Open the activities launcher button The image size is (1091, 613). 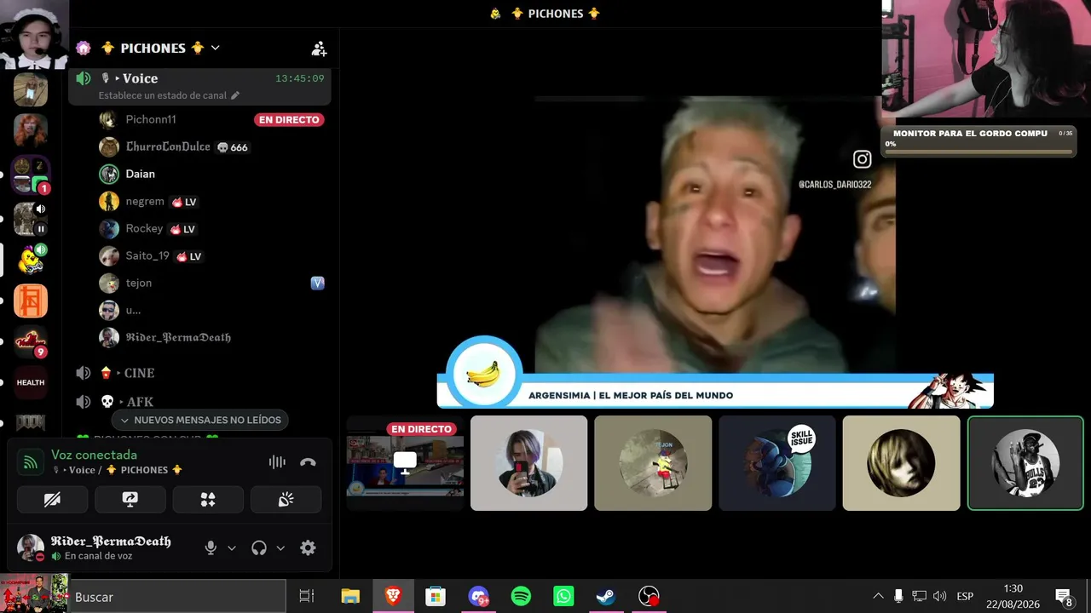tap(208, 500)
